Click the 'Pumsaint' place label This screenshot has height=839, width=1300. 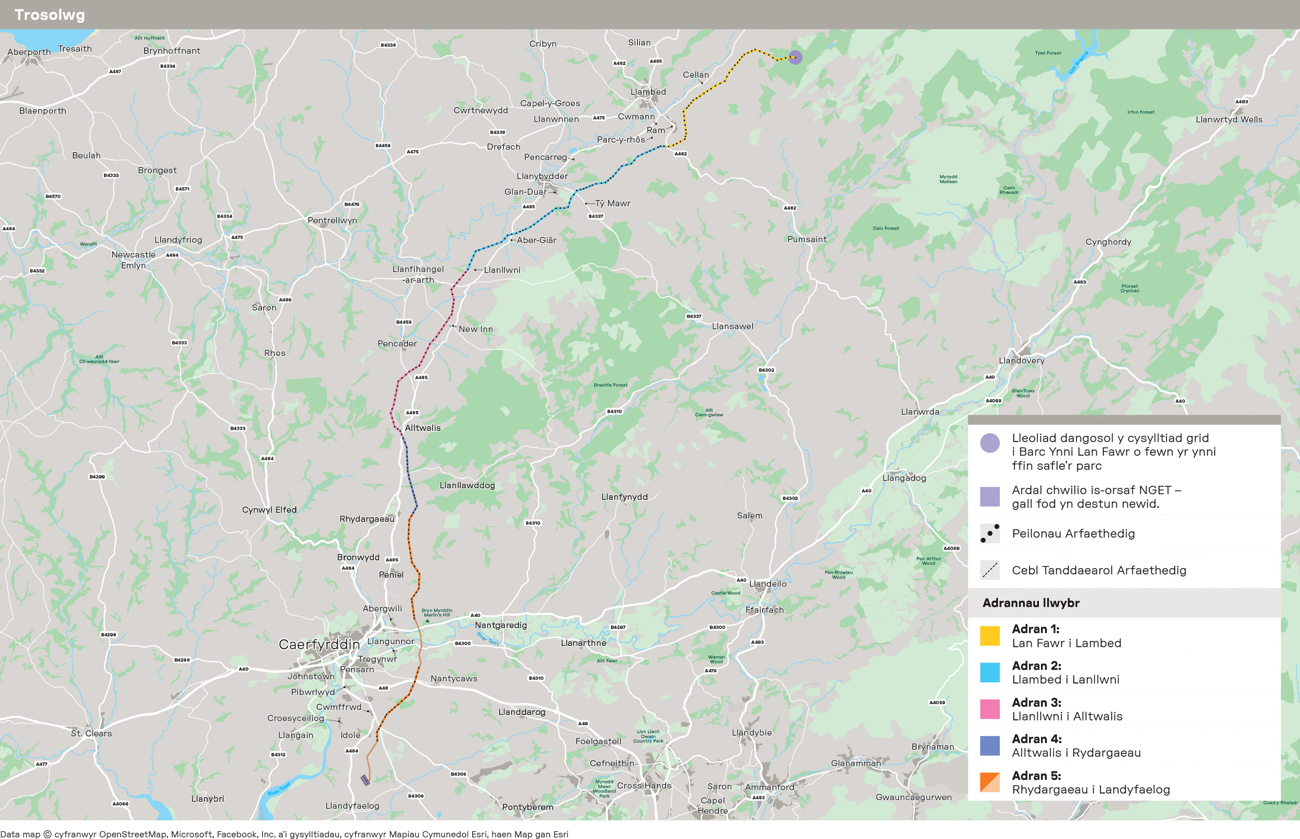click(x=807, y=239)
